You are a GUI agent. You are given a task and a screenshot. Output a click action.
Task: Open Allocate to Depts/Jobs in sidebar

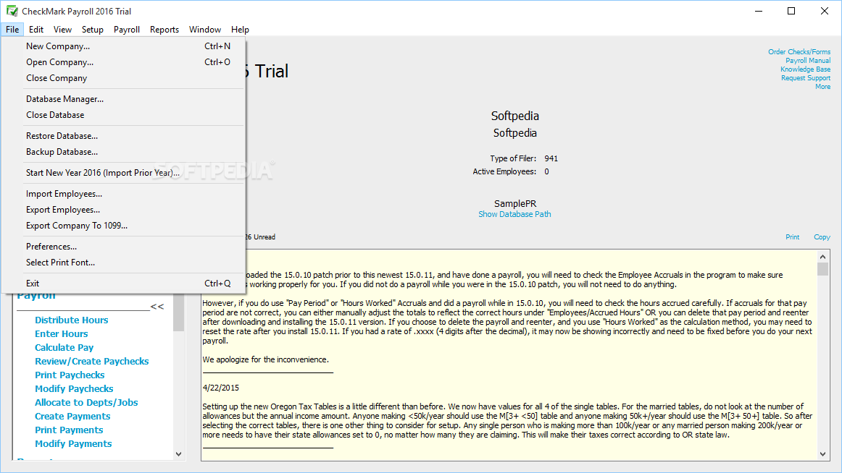[86, 402]
